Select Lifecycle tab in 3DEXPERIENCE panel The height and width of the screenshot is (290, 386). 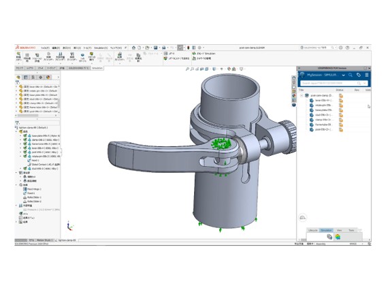coord(313,230)
